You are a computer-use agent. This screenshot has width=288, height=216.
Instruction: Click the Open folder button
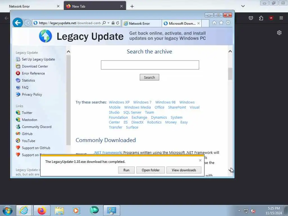pyautogui.click(x=151, y=170)
